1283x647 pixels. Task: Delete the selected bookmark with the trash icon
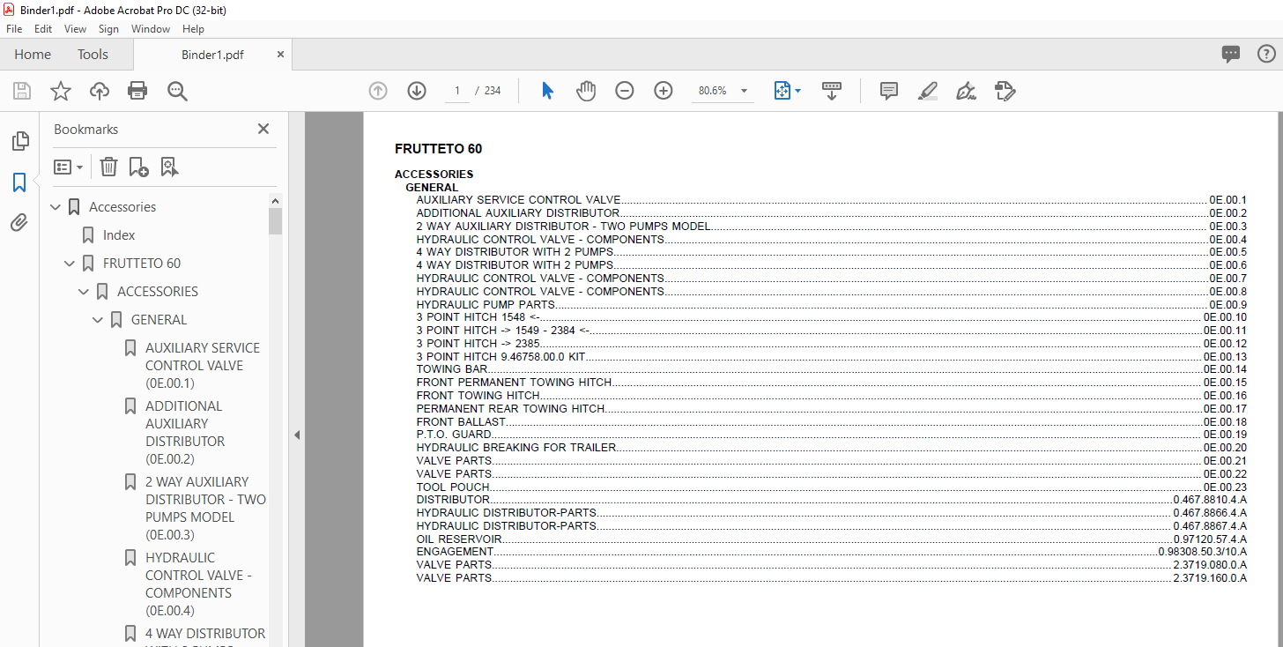(108, 167)
